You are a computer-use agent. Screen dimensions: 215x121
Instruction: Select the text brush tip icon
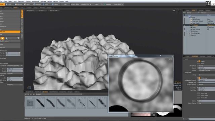pos(18,38)
